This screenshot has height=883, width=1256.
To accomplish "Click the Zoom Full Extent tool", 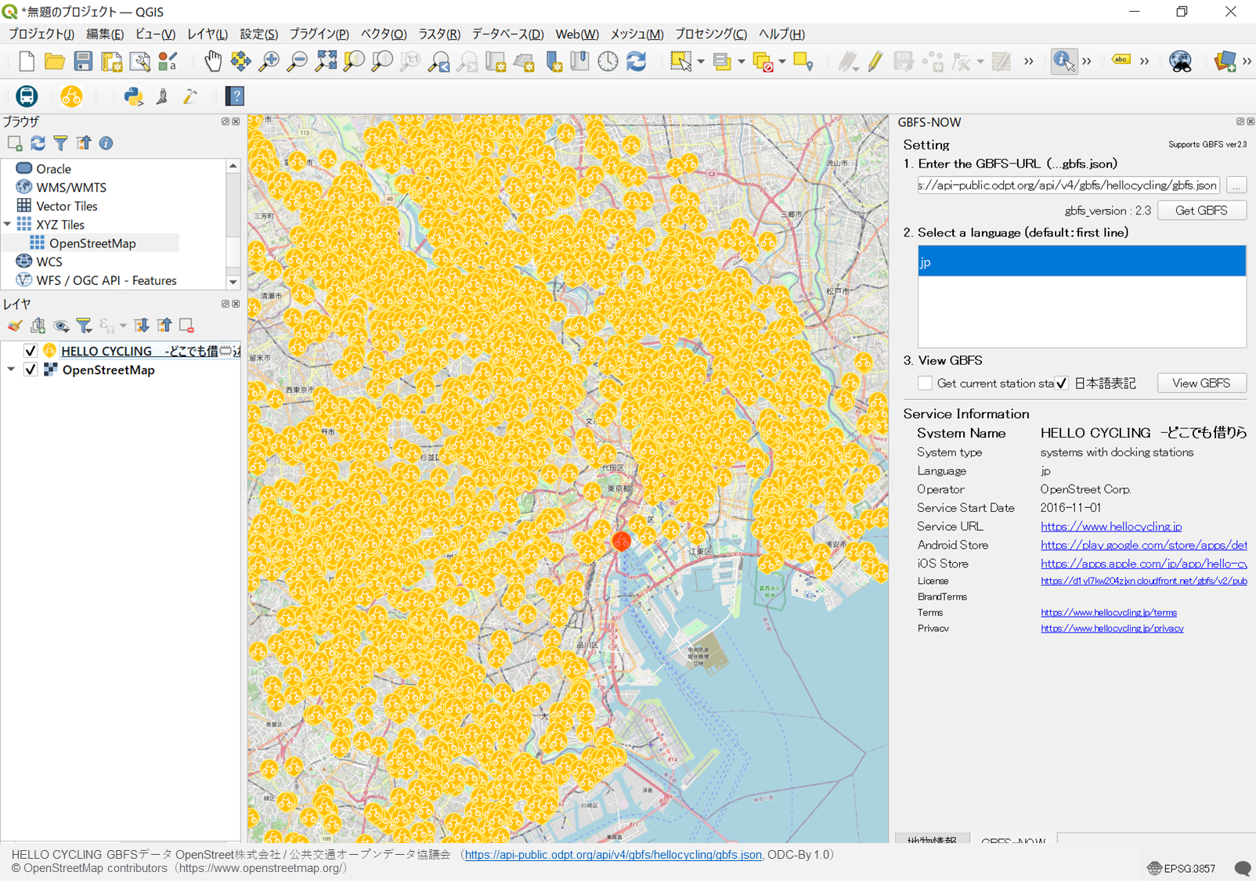I will [x=326, y=61].
